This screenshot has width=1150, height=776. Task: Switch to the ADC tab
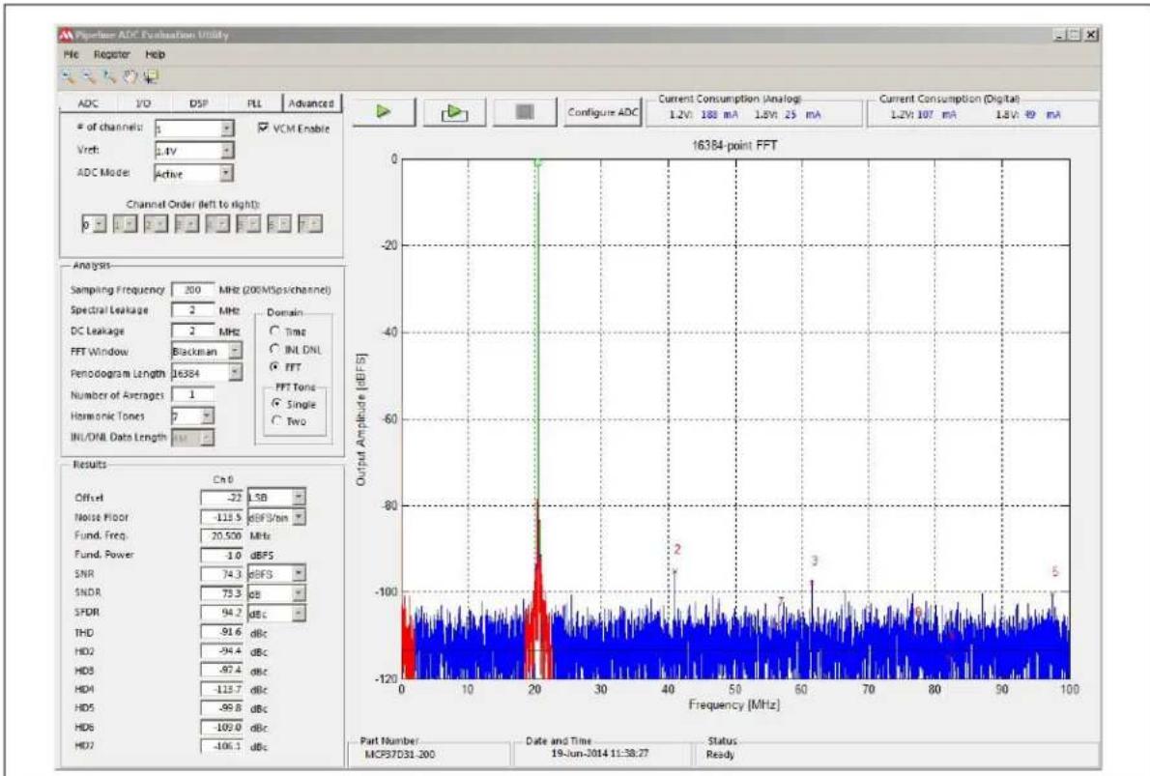[x=88, y=103]
